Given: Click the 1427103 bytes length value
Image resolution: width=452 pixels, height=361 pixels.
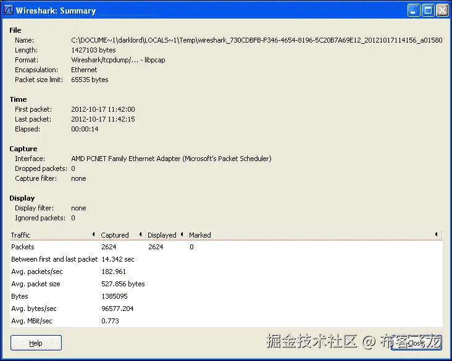Looking at the screenshot, I should click(93, 50).
